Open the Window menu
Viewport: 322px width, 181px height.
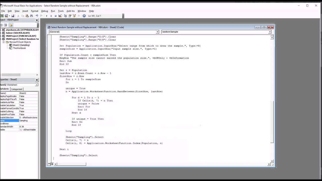point(82,11)
